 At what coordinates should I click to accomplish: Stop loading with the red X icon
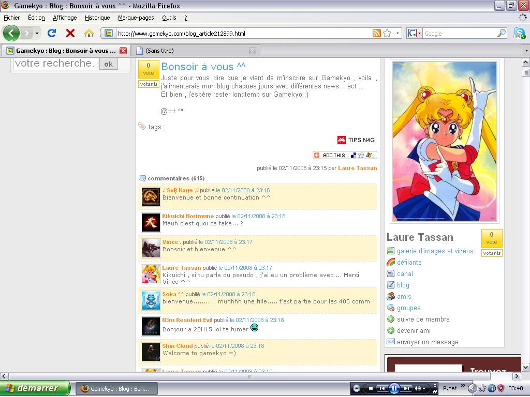pyautogui.click(x=70, y=33)
